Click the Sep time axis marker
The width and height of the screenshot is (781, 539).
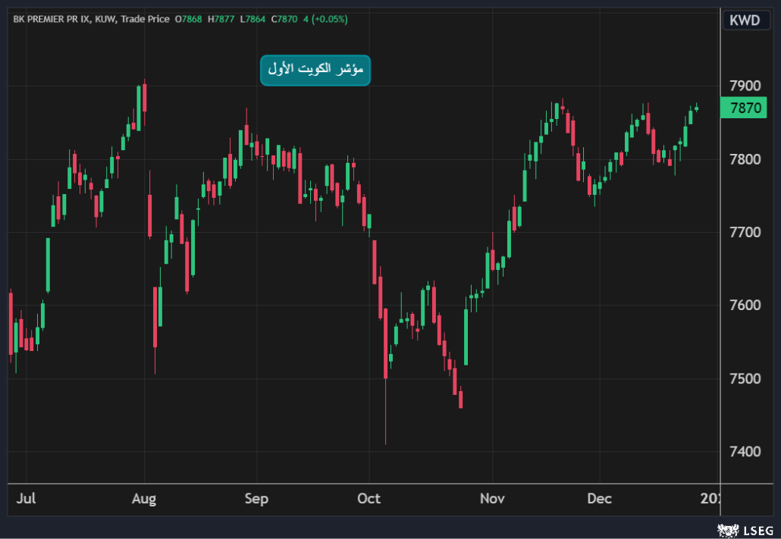pos(256,499)
